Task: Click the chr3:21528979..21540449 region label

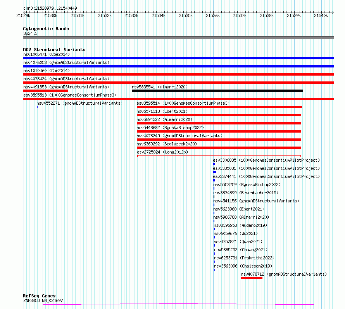Action: [50, 9]
